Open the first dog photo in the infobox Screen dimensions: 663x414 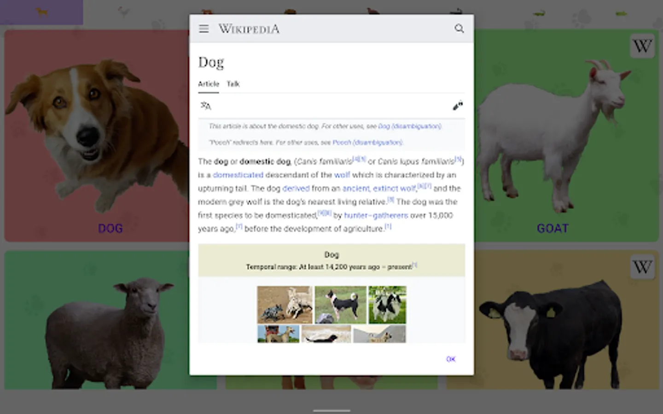click(x=285, y=305)
